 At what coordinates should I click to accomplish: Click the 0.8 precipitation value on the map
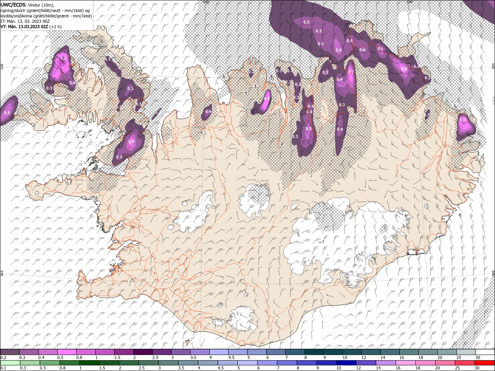tap(267, 99)
